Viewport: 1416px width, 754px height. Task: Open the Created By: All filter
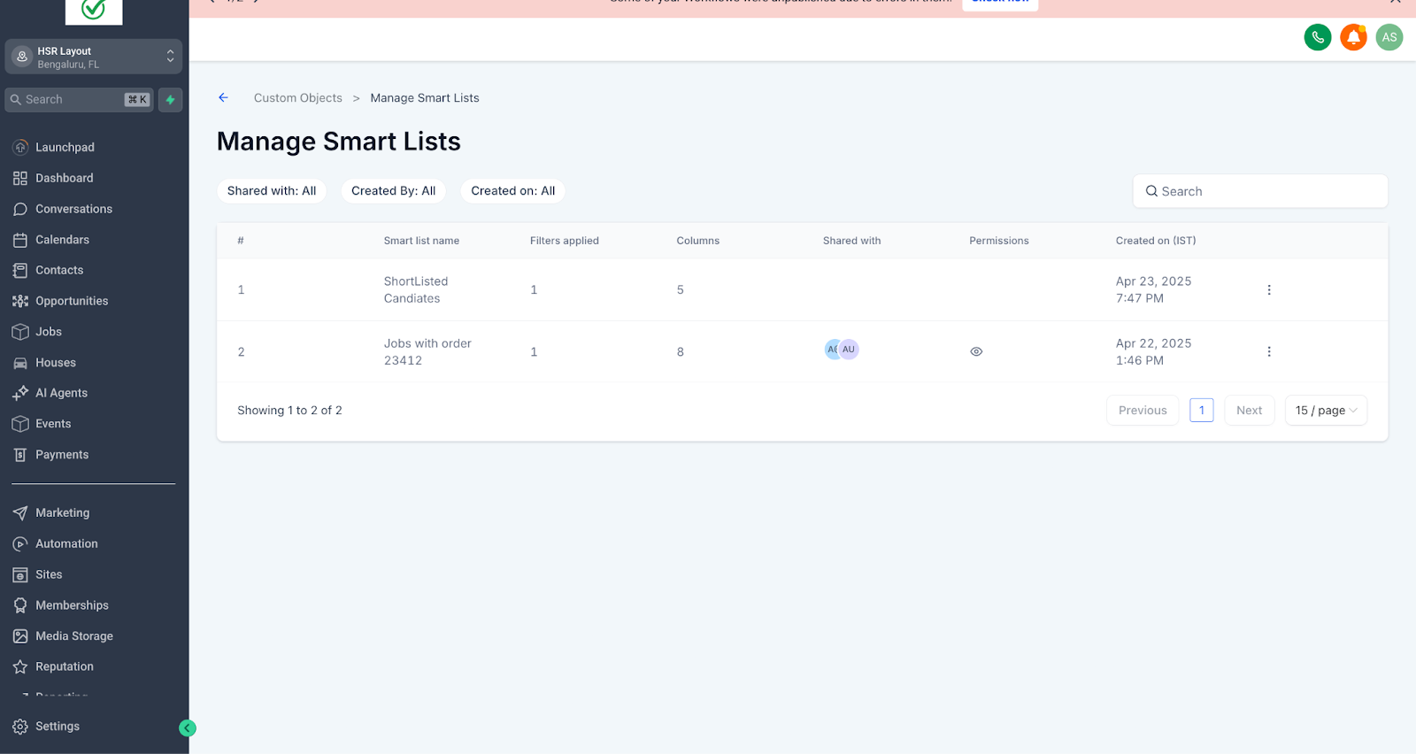393,191
